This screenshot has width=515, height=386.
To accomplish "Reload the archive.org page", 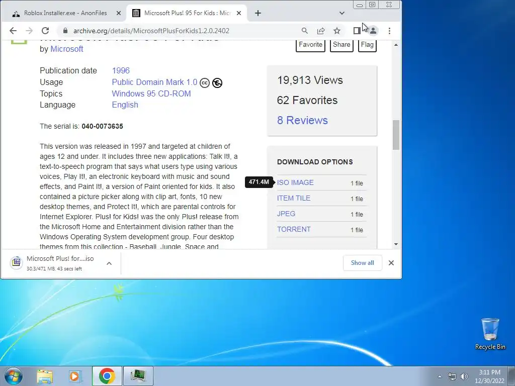I will pos(45,31).
